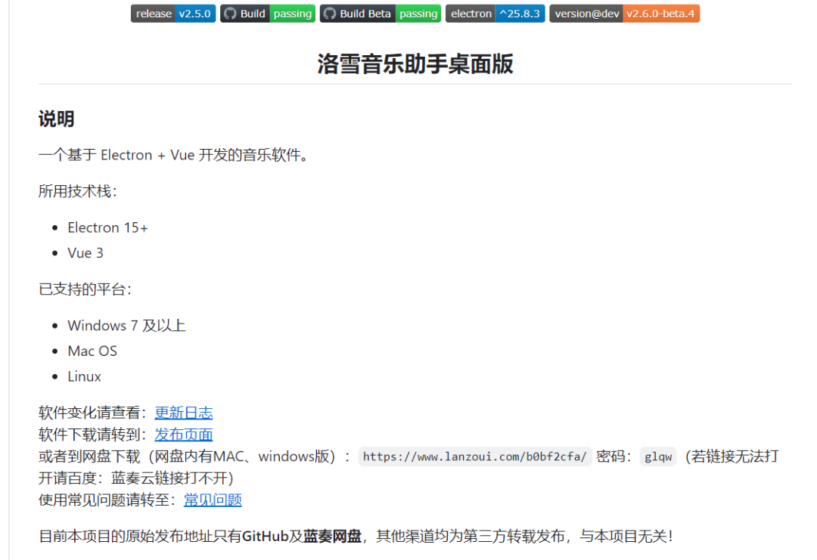Click the Windows 7 及以上 list item
817x560 pixels.
[x=126, y=326]
